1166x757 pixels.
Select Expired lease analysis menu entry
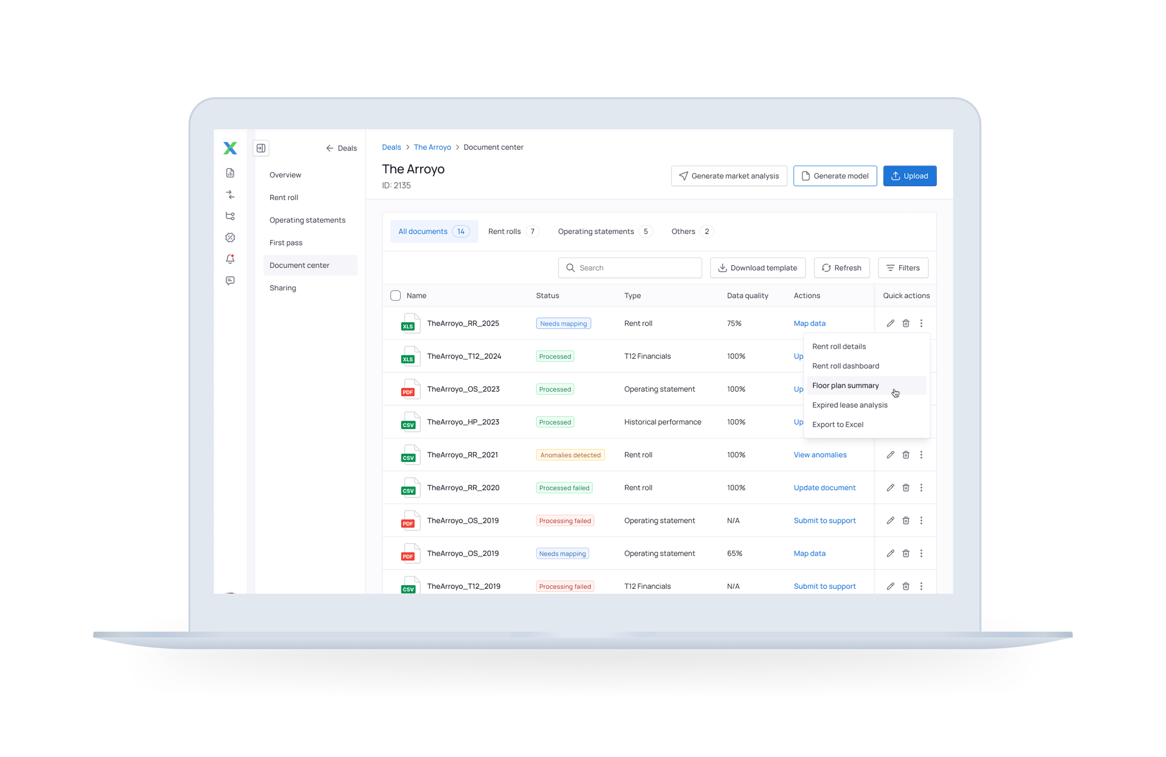coord(866,405)
